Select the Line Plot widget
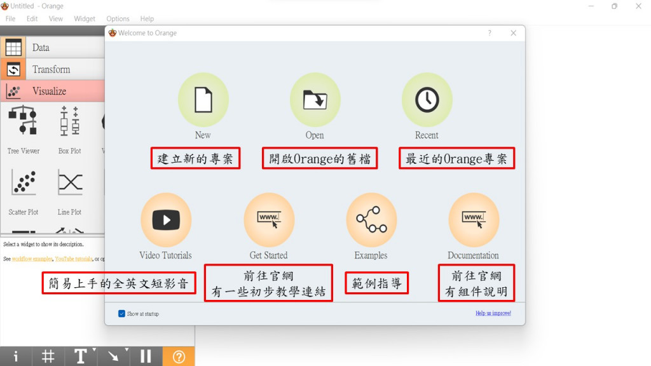Viewport: 651px width, 366px height. (x=69, y=192)
